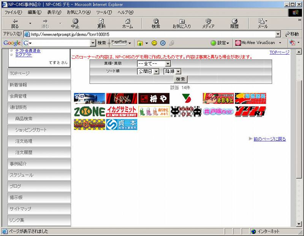This screenshot has width=304, height=236.
Task: Open the Back button history arrow
Action: (30, 23)
